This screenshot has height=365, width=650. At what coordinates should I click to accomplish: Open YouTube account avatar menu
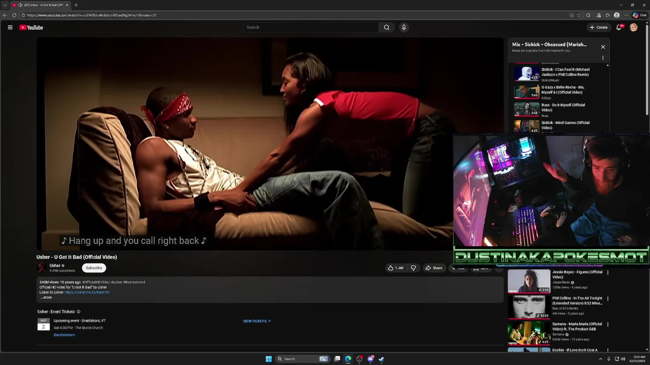pos(634,27)
